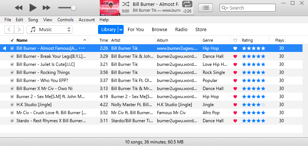
Task: Switch to the Radio tab
Action: [x=181, y=30]
